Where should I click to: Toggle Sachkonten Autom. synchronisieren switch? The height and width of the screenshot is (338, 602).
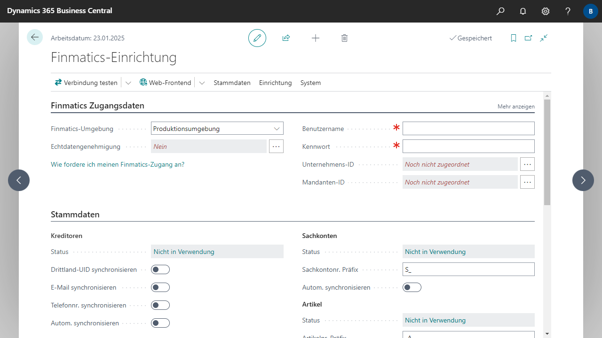click(412, 287)
